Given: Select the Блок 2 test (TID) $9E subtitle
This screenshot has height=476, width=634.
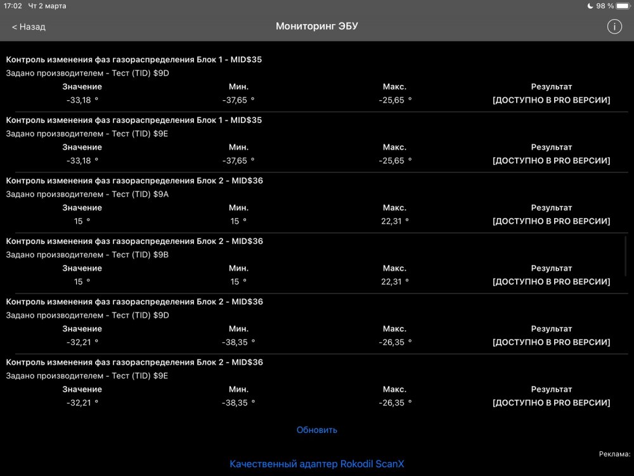Looking at the screenshot, I should (x=87, y=376).
